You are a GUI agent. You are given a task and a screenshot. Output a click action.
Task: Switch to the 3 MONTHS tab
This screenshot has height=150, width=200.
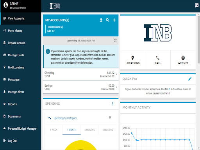click(89, 130)
